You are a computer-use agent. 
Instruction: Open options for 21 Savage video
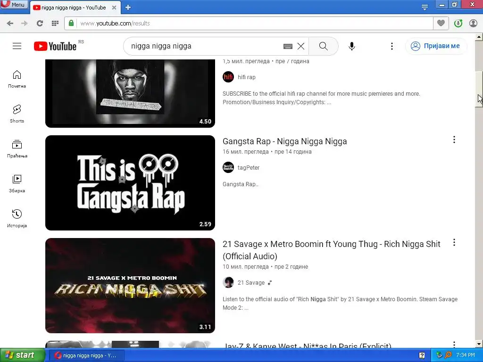[x=454, y=243]
